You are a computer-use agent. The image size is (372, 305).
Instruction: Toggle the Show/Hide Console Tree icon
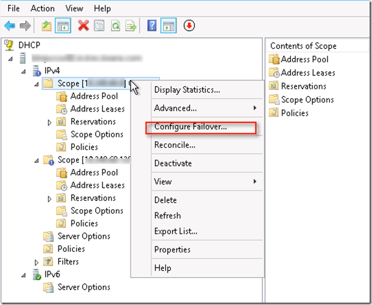(x=63, y=26)
